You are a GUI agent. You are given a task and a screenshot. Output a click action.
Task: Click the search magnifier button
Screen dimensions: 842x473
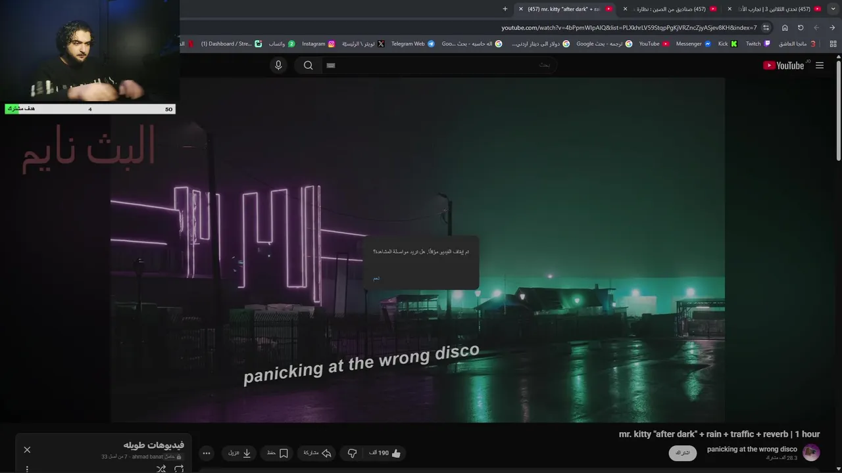click(308, 65)
